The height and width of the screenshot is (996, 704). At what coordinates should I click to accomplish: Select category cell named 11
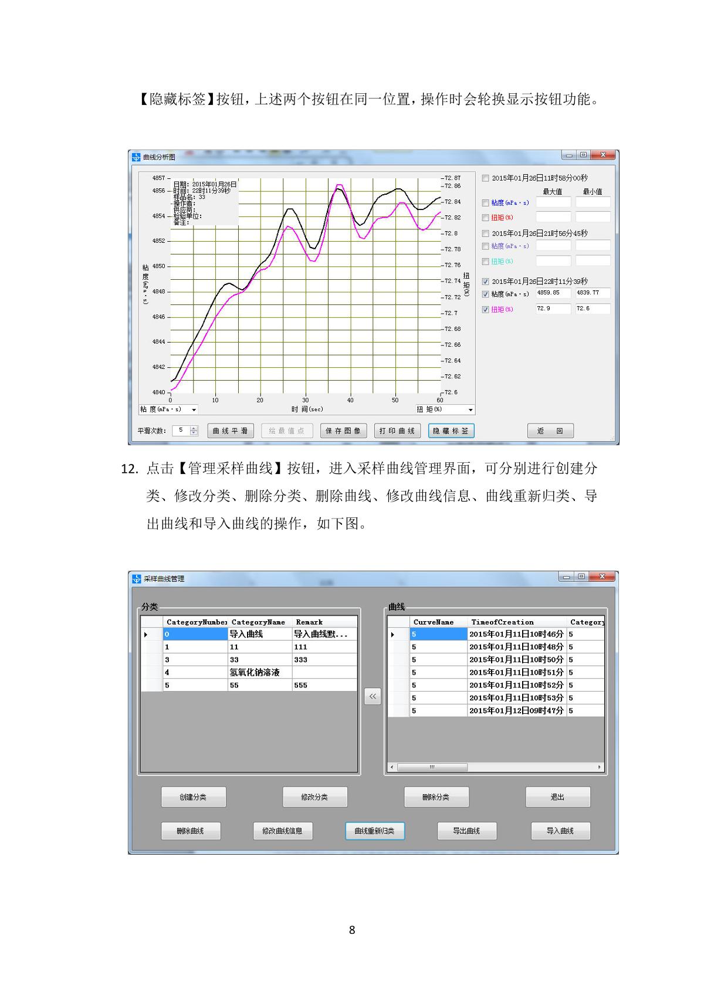point(260,647)
